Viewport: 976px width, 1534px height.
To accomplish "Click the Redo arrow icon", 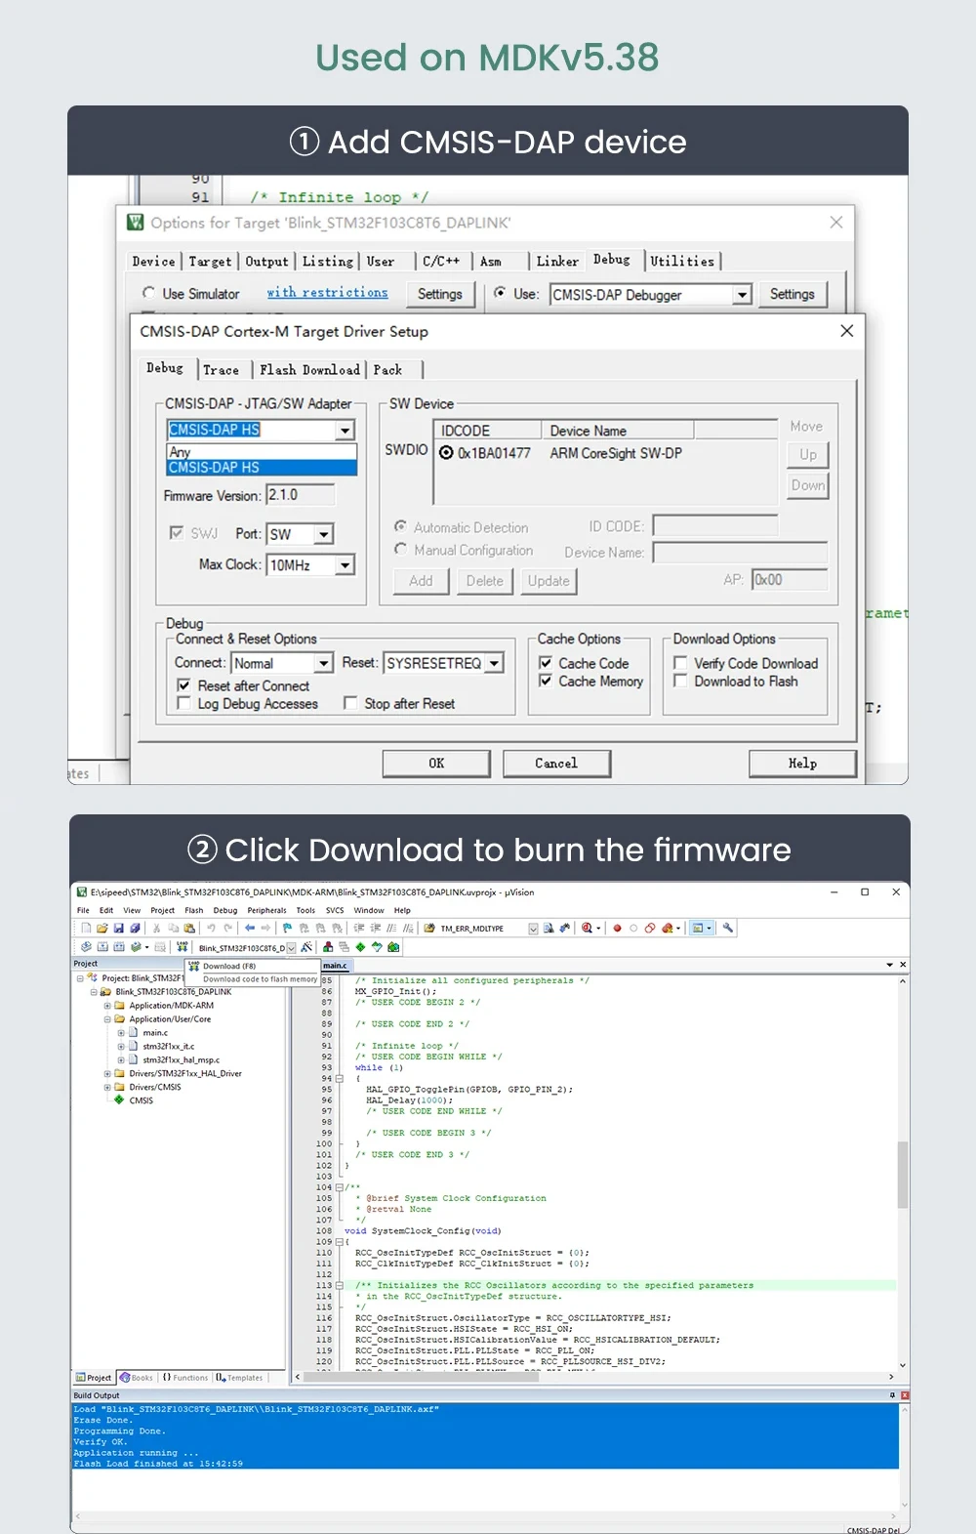I will [227, 928].
